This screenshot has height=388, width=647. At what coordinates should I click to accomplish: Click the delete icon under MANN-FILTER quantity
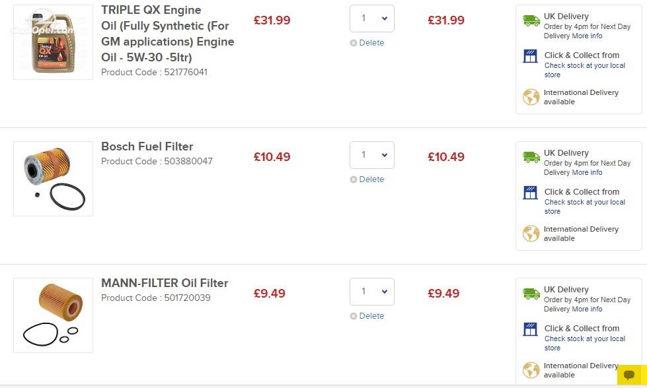(x=353, y=316)
